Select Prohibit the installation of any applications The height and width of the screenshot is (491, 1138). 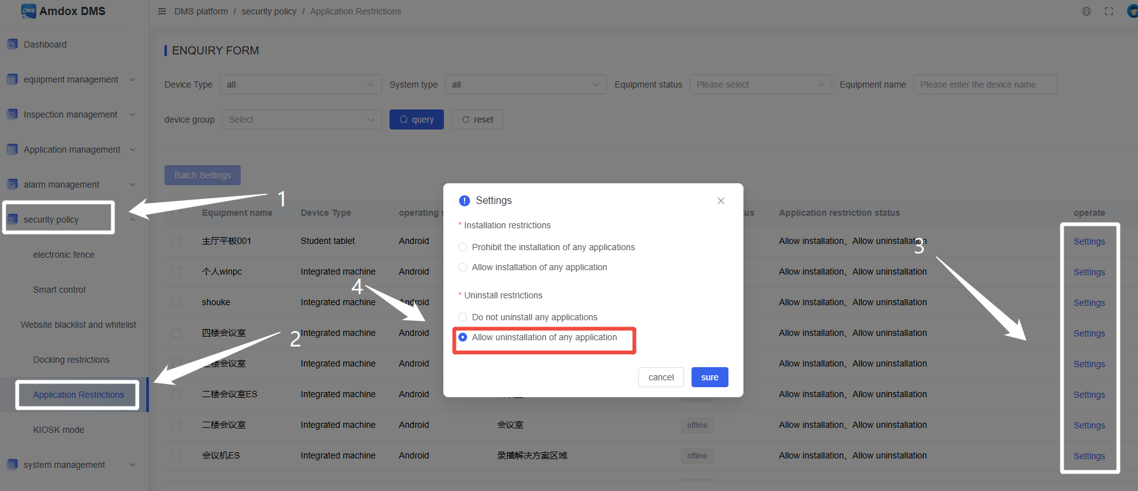pos(463,247)
